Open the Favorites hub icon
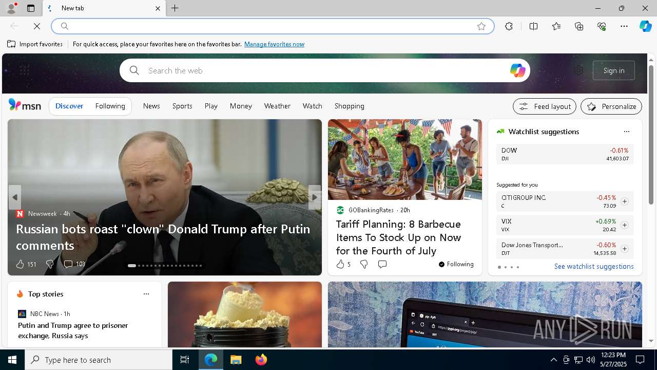 point(556,26)
